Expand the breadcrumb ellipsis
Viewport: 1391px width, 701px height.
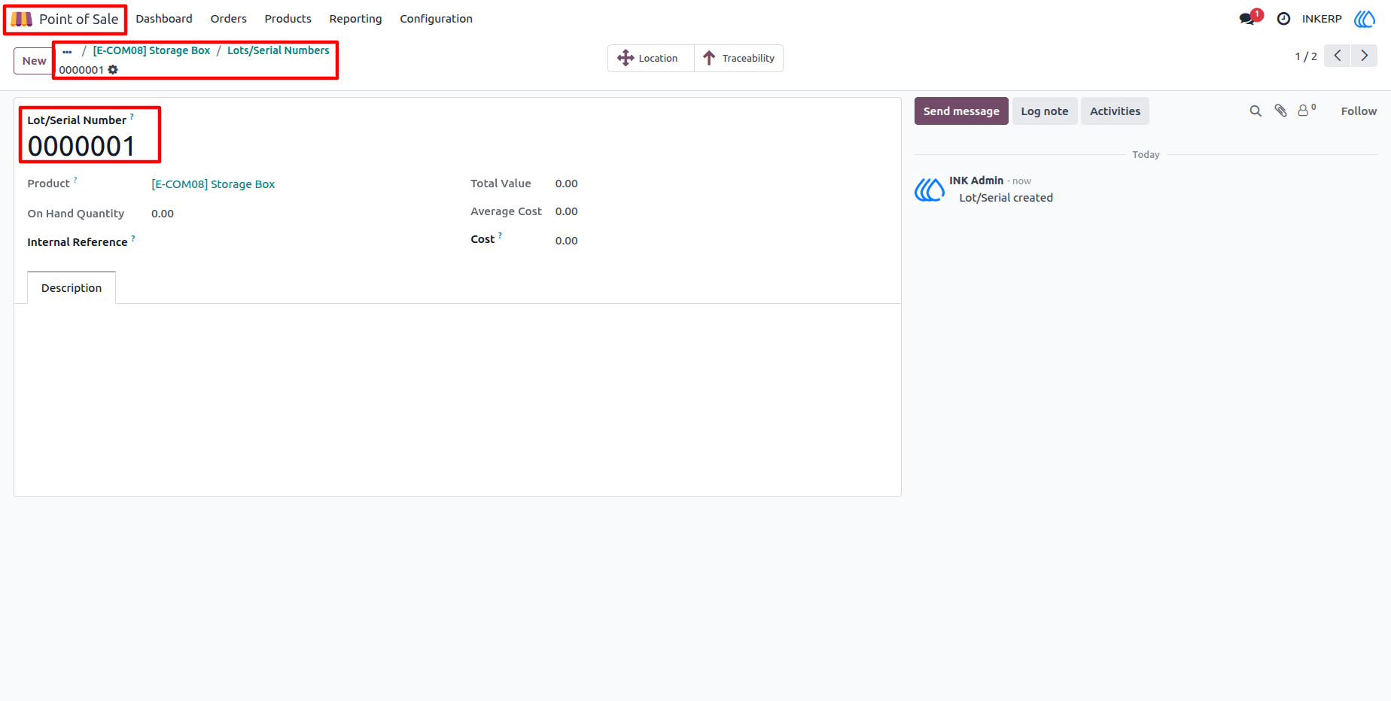tap(68, 51)
